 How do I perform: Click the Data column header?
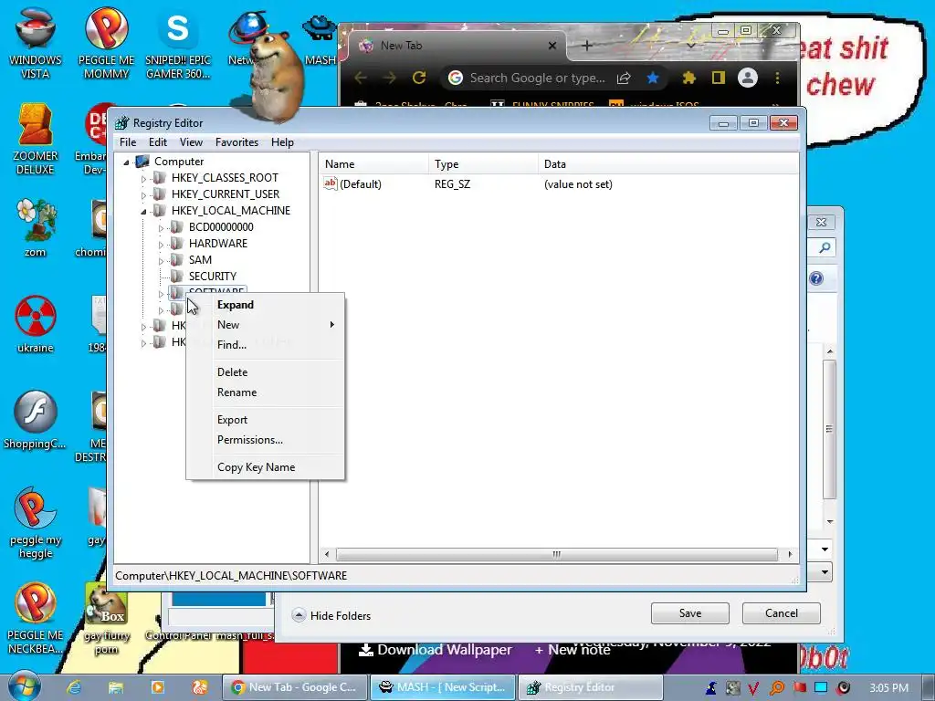click(x=667, y=164)
